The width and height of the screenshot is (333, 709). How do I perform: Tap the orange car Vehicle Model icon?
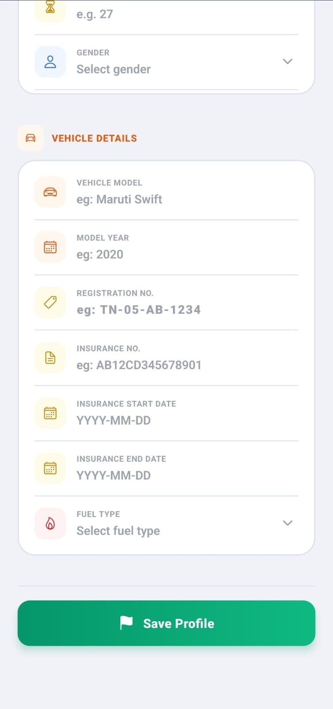click(50, 192)
